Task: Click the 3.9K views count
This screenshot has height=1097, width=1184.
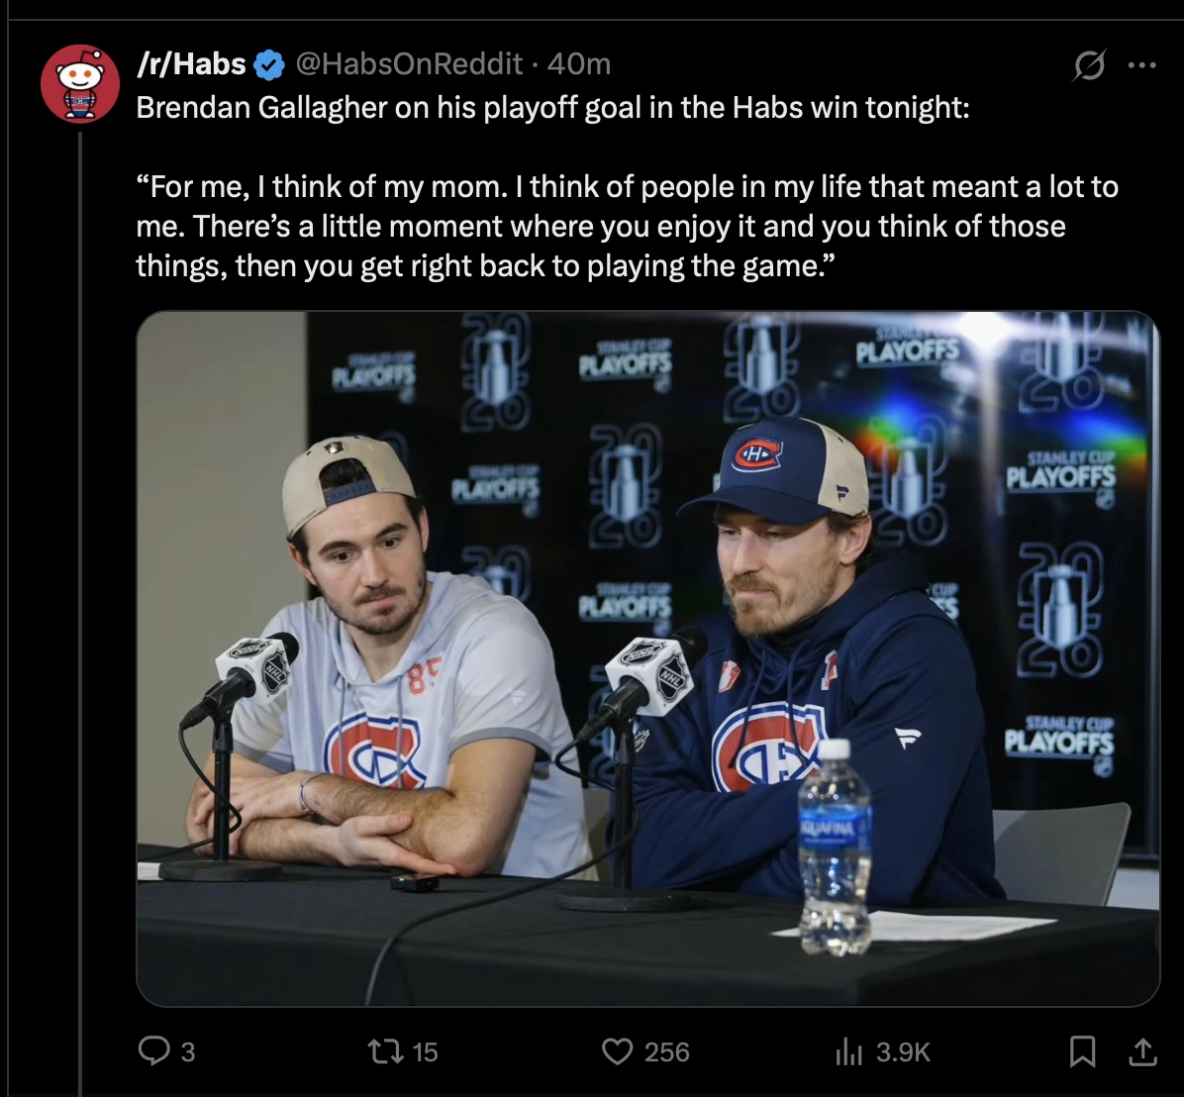Action: tap(903, 1051)
